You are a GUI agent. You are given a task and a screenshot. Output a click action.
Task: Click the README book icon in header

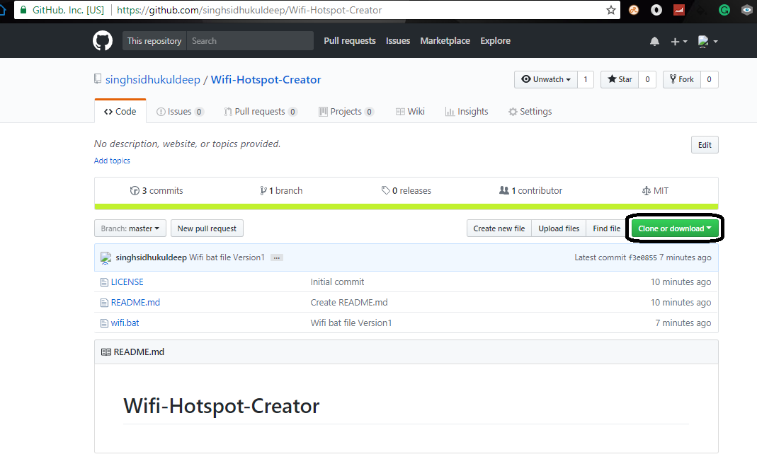point(106,352)
